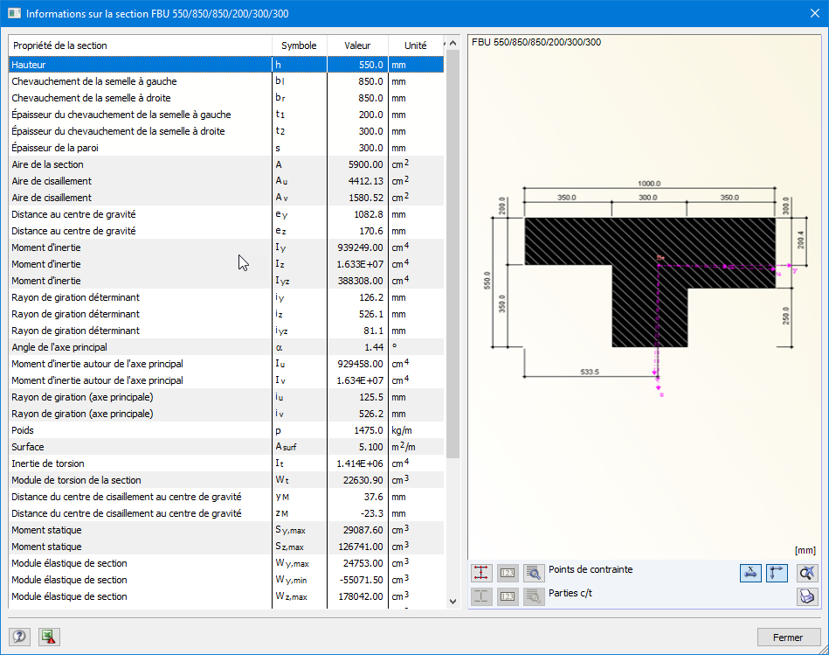Click the 'Valeur' column header
This screenshot has height=655, width=829.
[x=356, y=45]
